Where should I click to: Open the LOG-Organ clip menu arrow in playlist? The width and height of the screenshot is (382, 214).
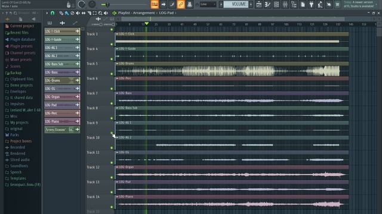117,167
